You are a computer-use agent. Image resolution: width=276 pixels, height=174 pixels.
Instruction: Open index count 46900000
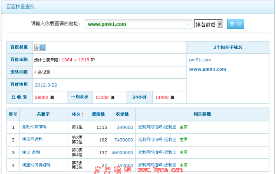pos(122,153)
